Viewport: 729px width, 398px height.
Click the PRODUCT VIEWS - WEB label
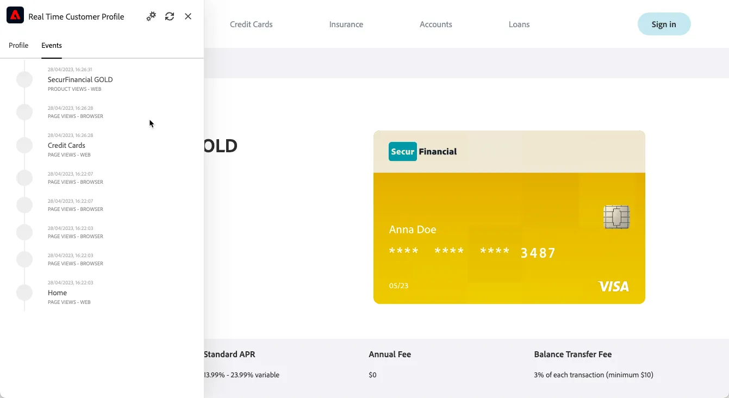[74, 89]
